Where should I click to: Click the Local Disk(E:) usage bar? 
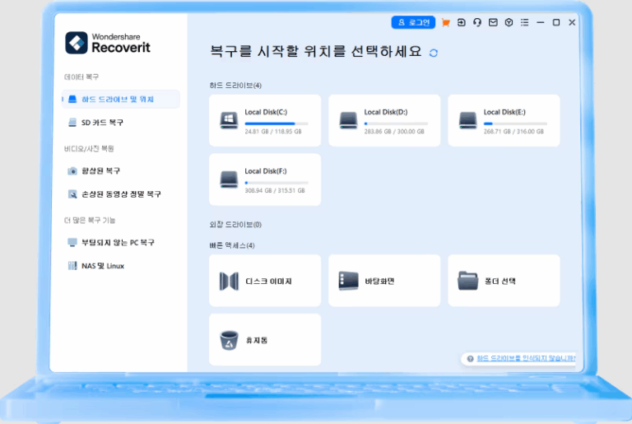pos(515,123)
